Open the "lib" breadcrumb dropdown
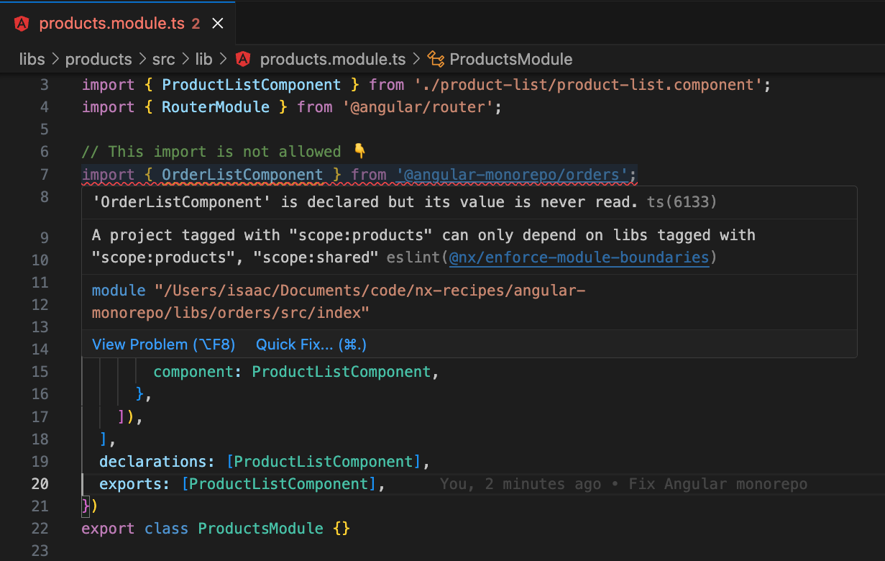885x561 pixels. 203,59
